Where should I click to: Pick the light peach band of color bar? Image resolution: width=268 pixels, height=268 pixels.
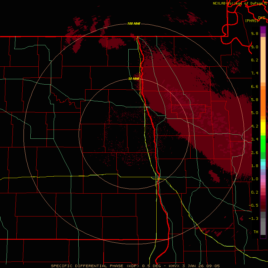pyautogui.click(x=263, y=61)
